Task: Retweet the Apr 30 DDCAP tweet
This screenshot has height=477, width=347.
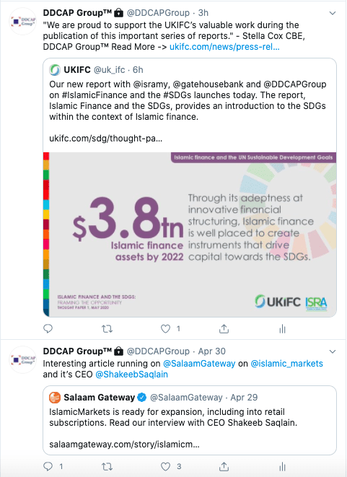Action: click(x=107, y=466)
